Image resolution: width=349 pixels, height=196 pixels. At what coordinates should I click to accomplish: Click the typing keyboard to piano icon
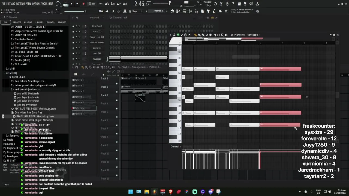(x=101, y=11)
